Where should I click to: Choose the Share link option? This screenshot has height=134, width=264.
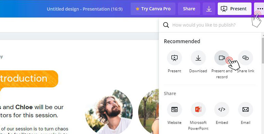(x=246, y=58)
